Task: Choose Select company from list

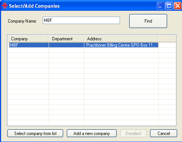Action: point(35,133)
